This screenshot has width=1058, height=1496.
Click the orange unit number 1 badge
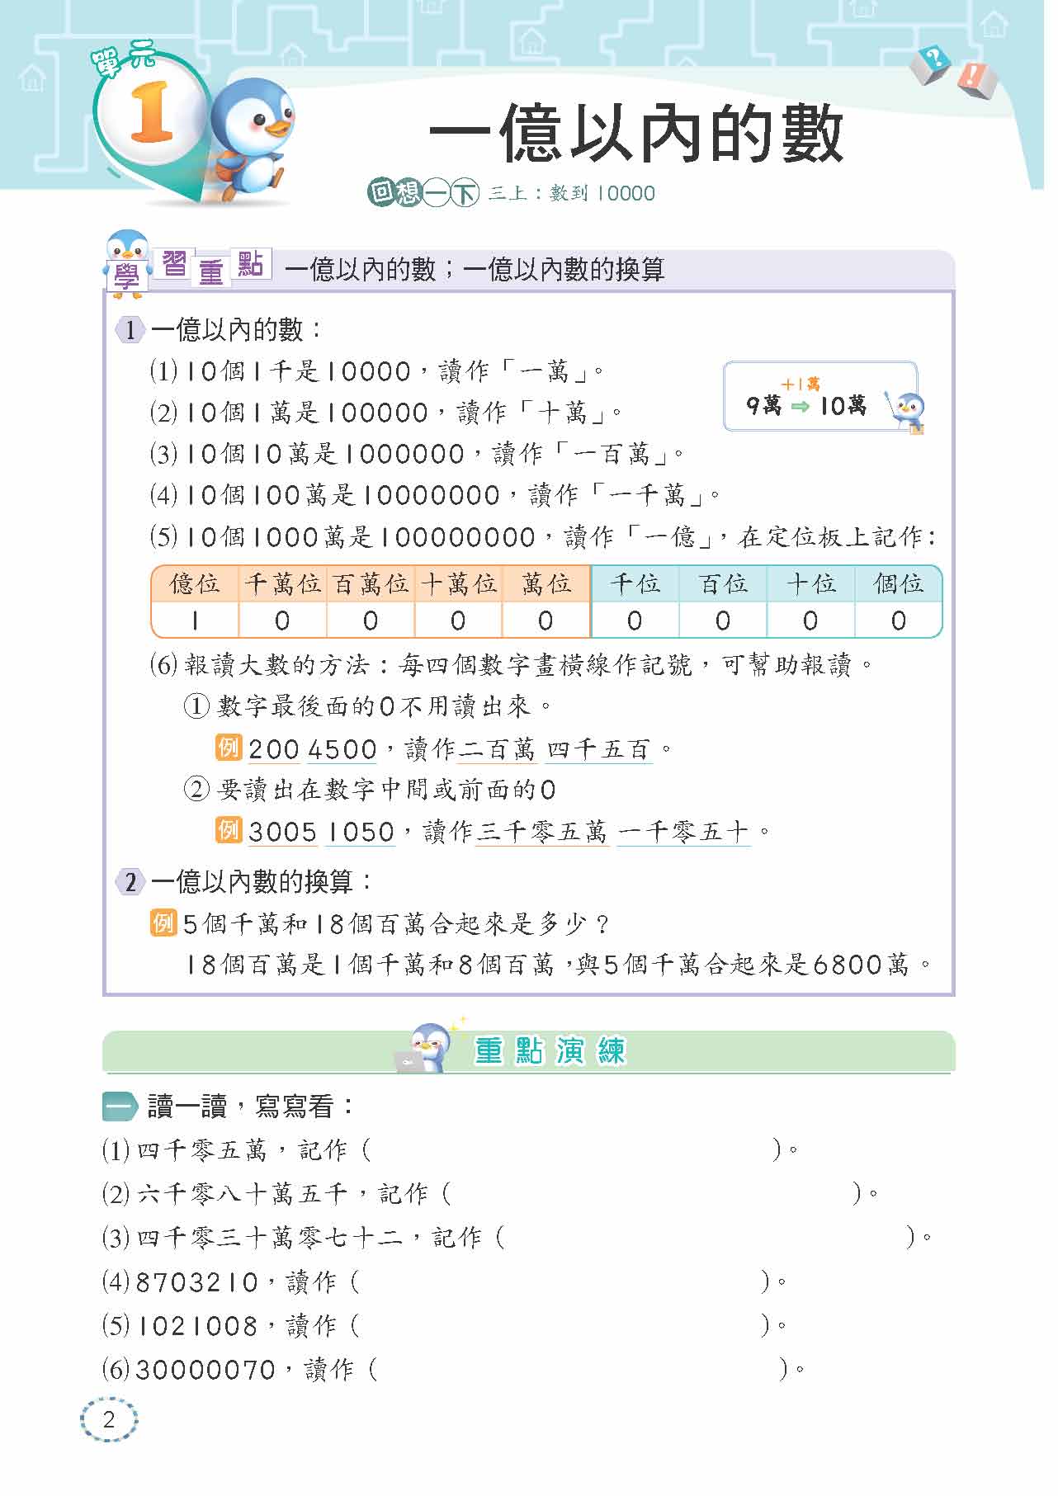click(x=152, y=111)
